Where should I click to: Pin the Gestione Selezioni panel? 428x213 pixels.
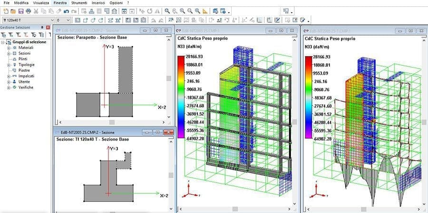point(42,28)
